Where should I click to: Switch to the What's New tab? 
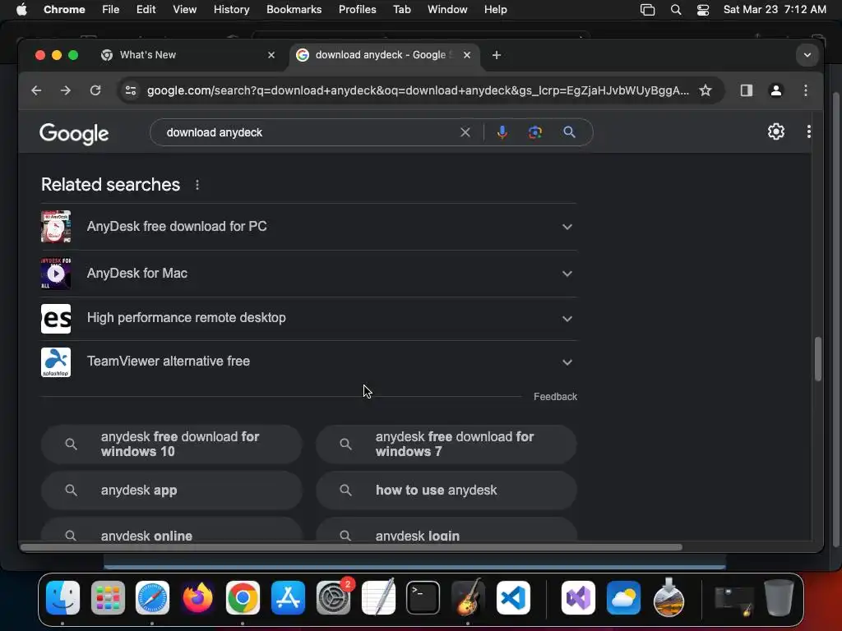[187, 55]
